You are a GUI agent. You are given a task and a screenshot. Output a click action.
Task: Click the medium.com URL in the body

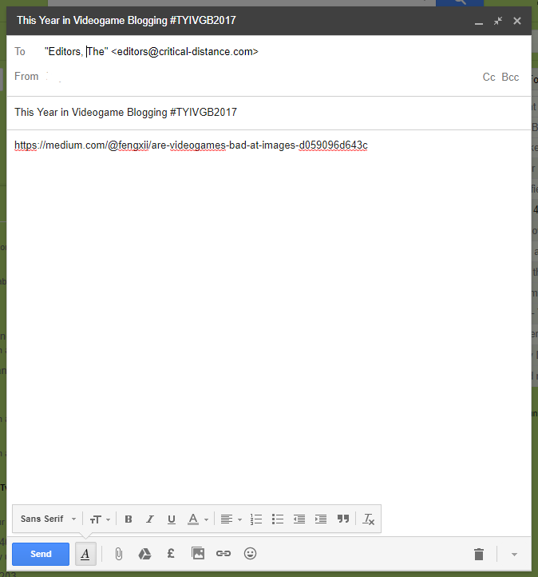click(x=191, y=145)
